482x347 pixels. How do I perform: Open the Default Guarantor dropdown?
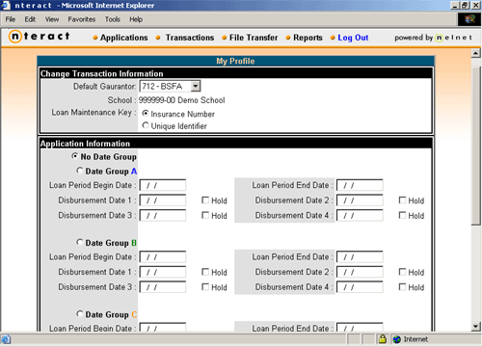[x=196, y=86]
